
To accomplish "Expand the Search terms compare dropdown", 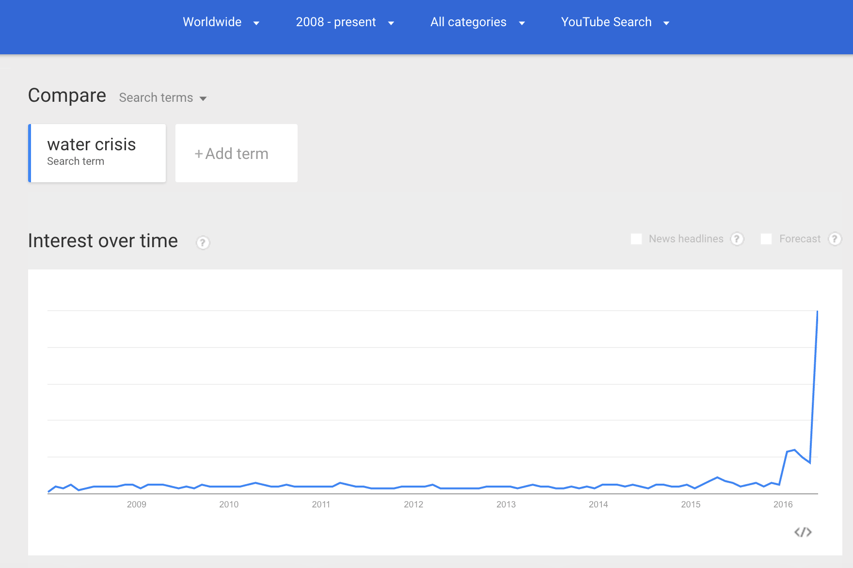I will tap(163, 98).
